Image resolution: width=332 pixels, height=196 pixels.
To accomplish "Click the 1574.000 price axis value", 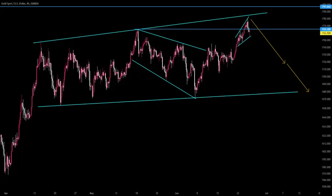I will (326, 174).
